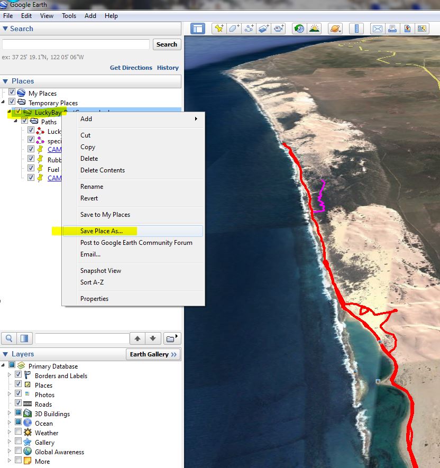Select the Add Placemark tool

(219, 29)
